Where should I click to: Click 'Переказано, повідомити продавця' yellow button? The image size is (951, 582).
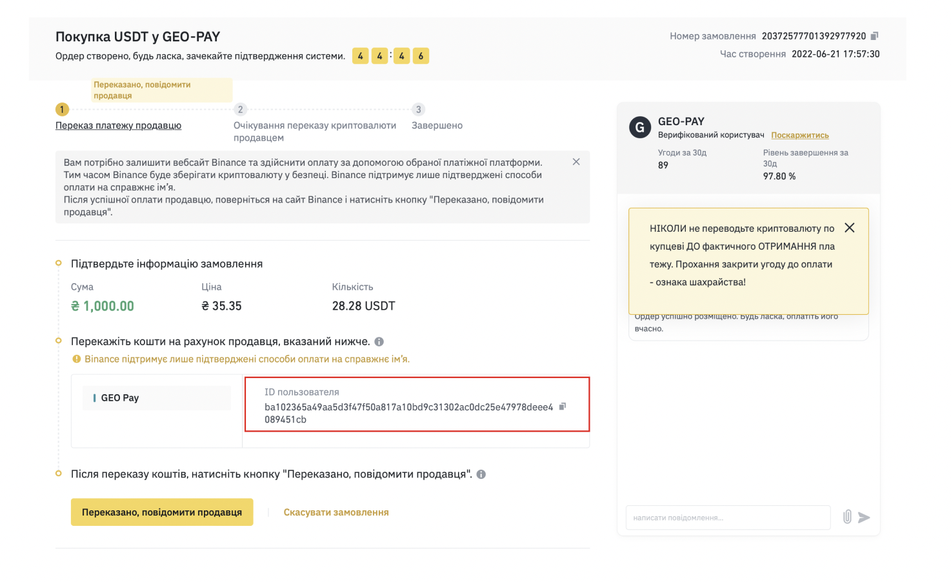[162, 512]
